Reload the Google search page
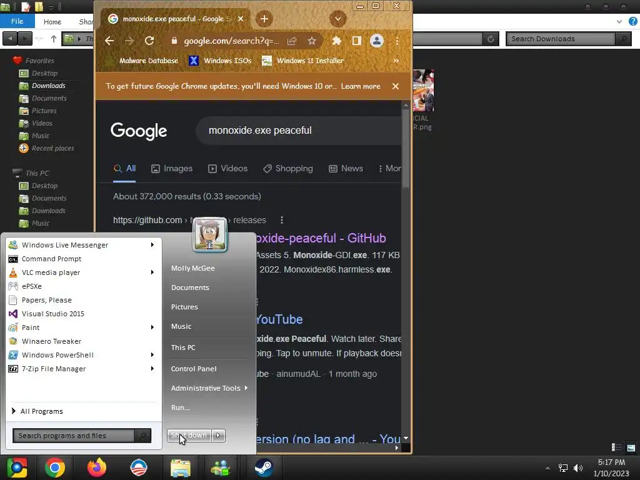The height and width of the screenshot is (480, 640). pos(149,41)
